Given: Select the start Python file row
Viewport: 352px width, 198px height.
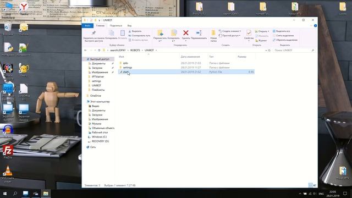Looking at the screenshot, I should (x=186, y=72).
